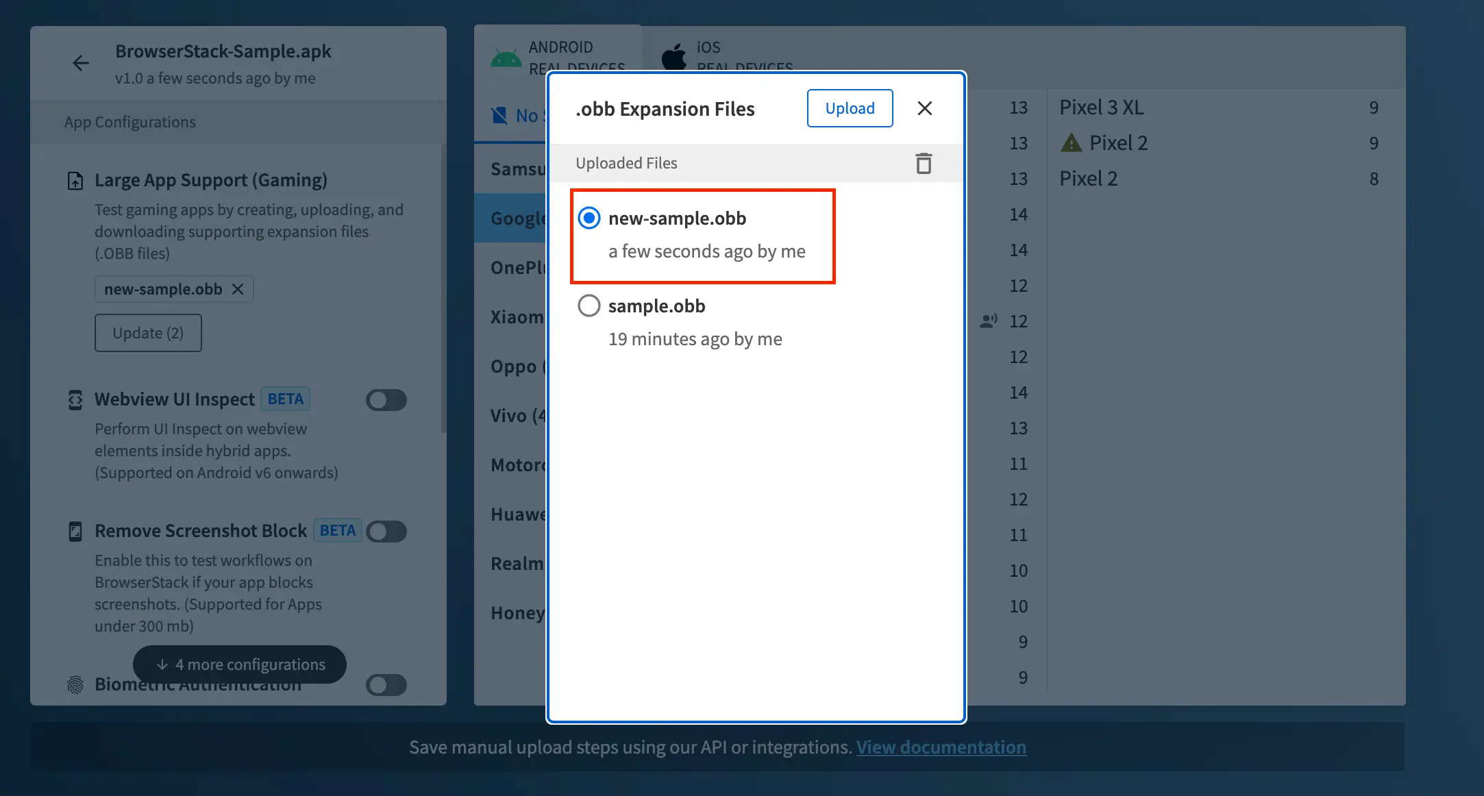Viewport: 1484px width, 796px height.
Task: Select the new-sample.obb radio button
Action: [589, 219]
